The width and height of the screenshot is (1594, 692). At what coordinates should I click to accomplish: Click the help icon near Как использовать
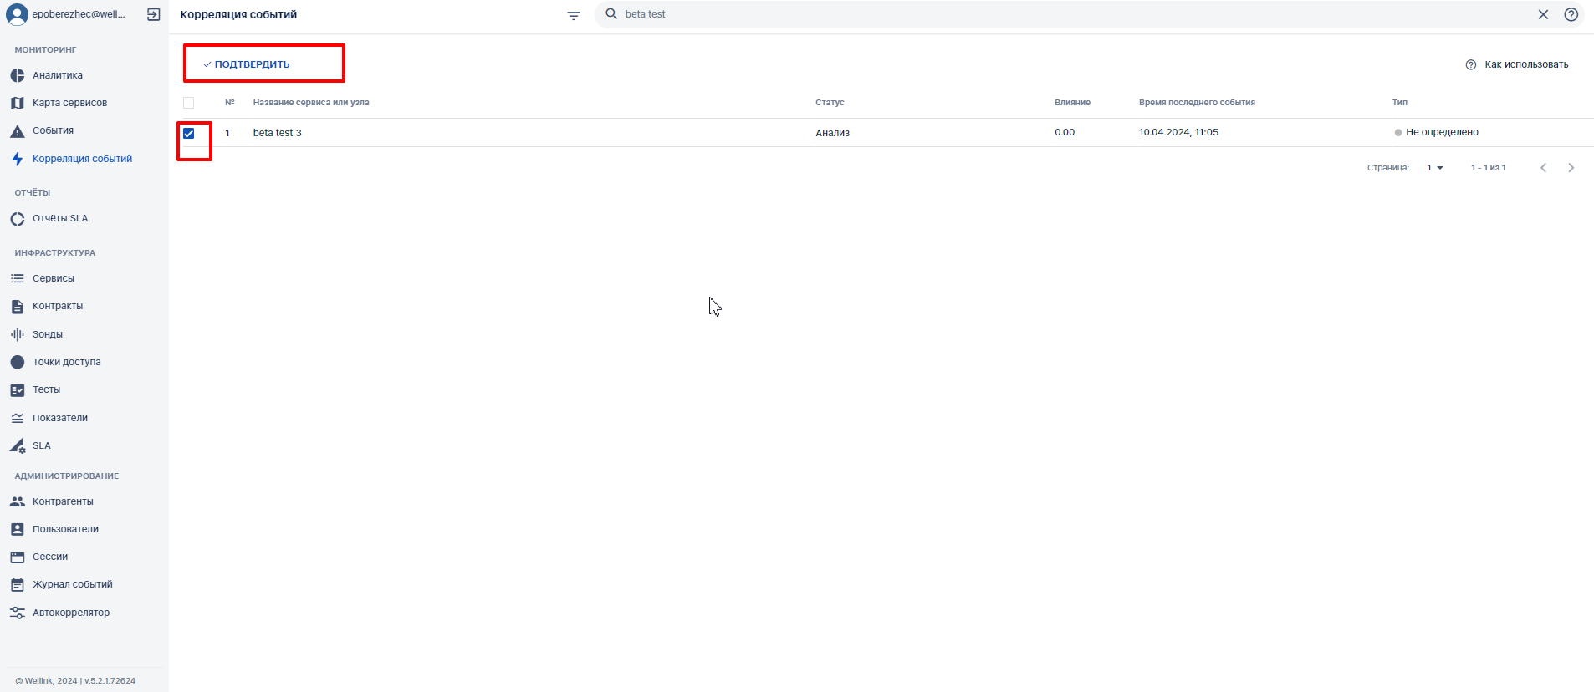point(1471,64)
